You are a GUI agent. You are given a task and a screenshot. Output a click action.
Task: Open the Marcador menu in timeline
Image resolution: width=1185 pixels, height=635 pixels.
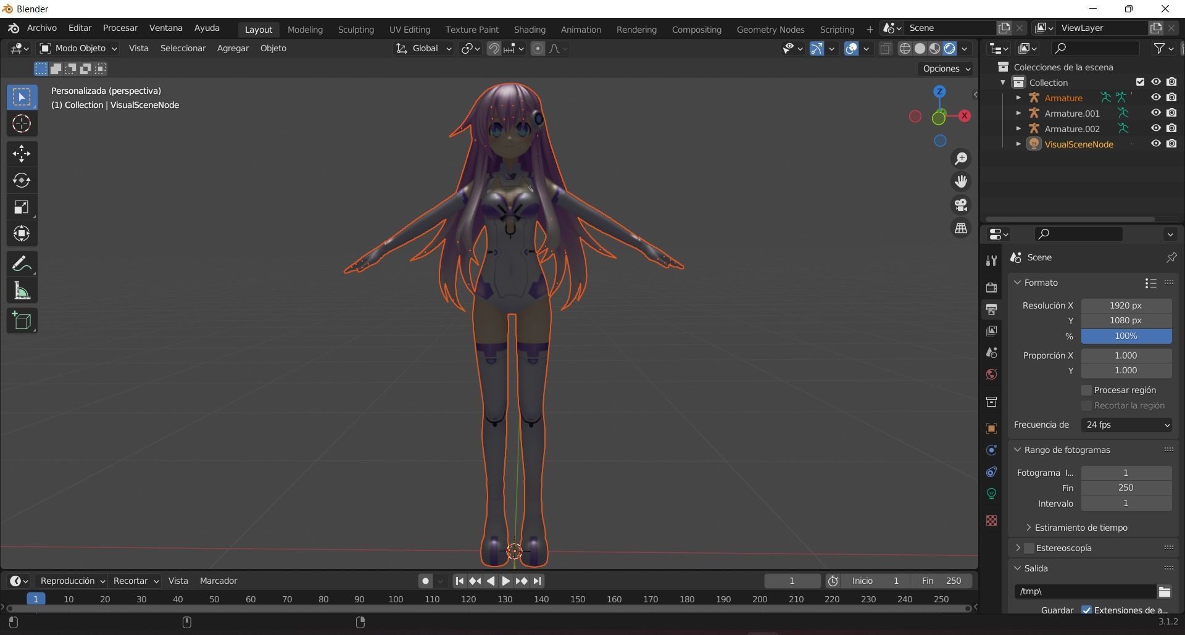click(x=218, y=581)
